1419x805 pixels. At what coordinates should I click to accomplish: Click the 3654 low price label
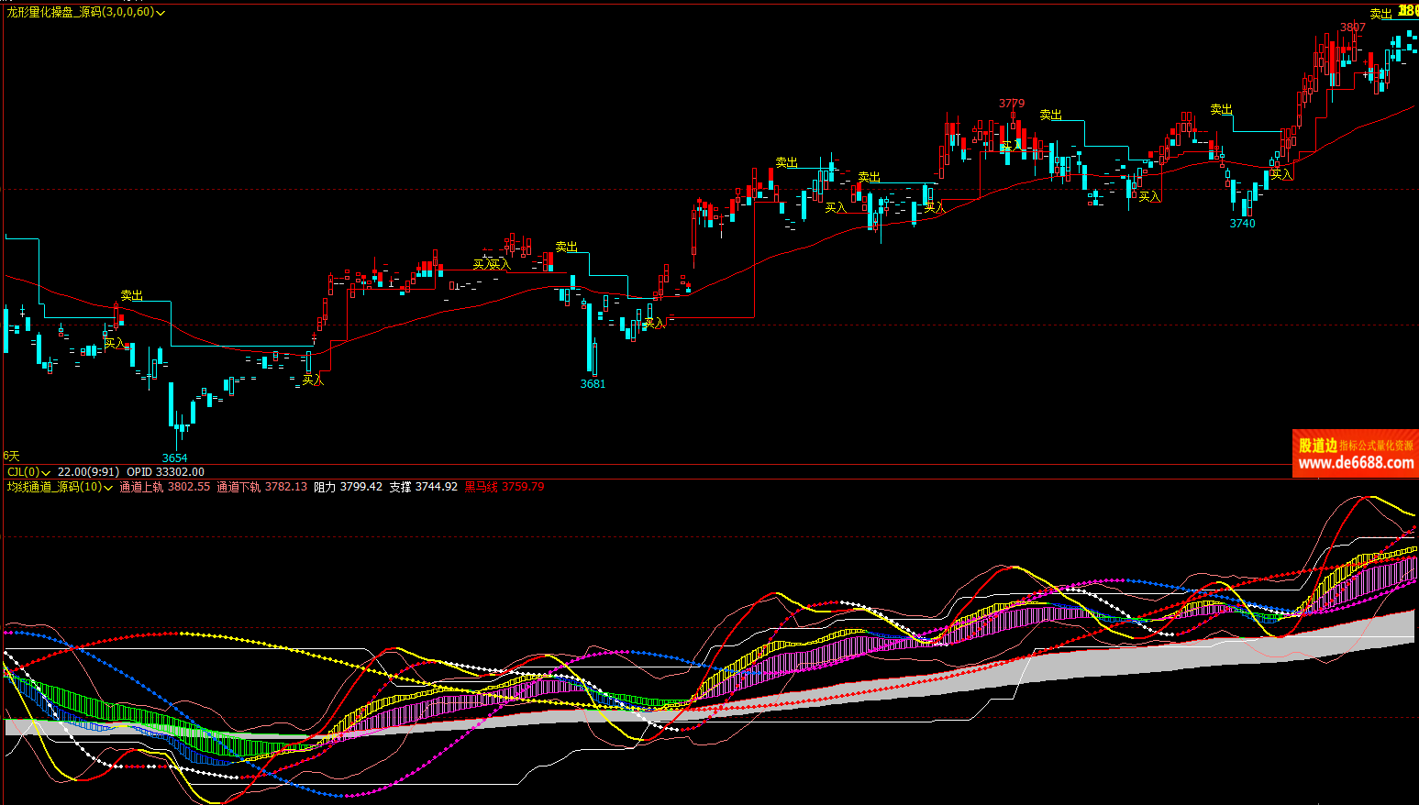tap(174, 458)
